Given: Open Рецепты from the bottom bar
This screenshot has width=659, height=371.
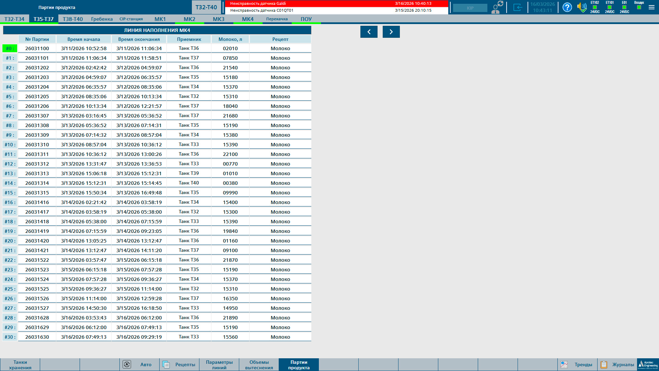Looking at the screenshot, I should 180,364.
